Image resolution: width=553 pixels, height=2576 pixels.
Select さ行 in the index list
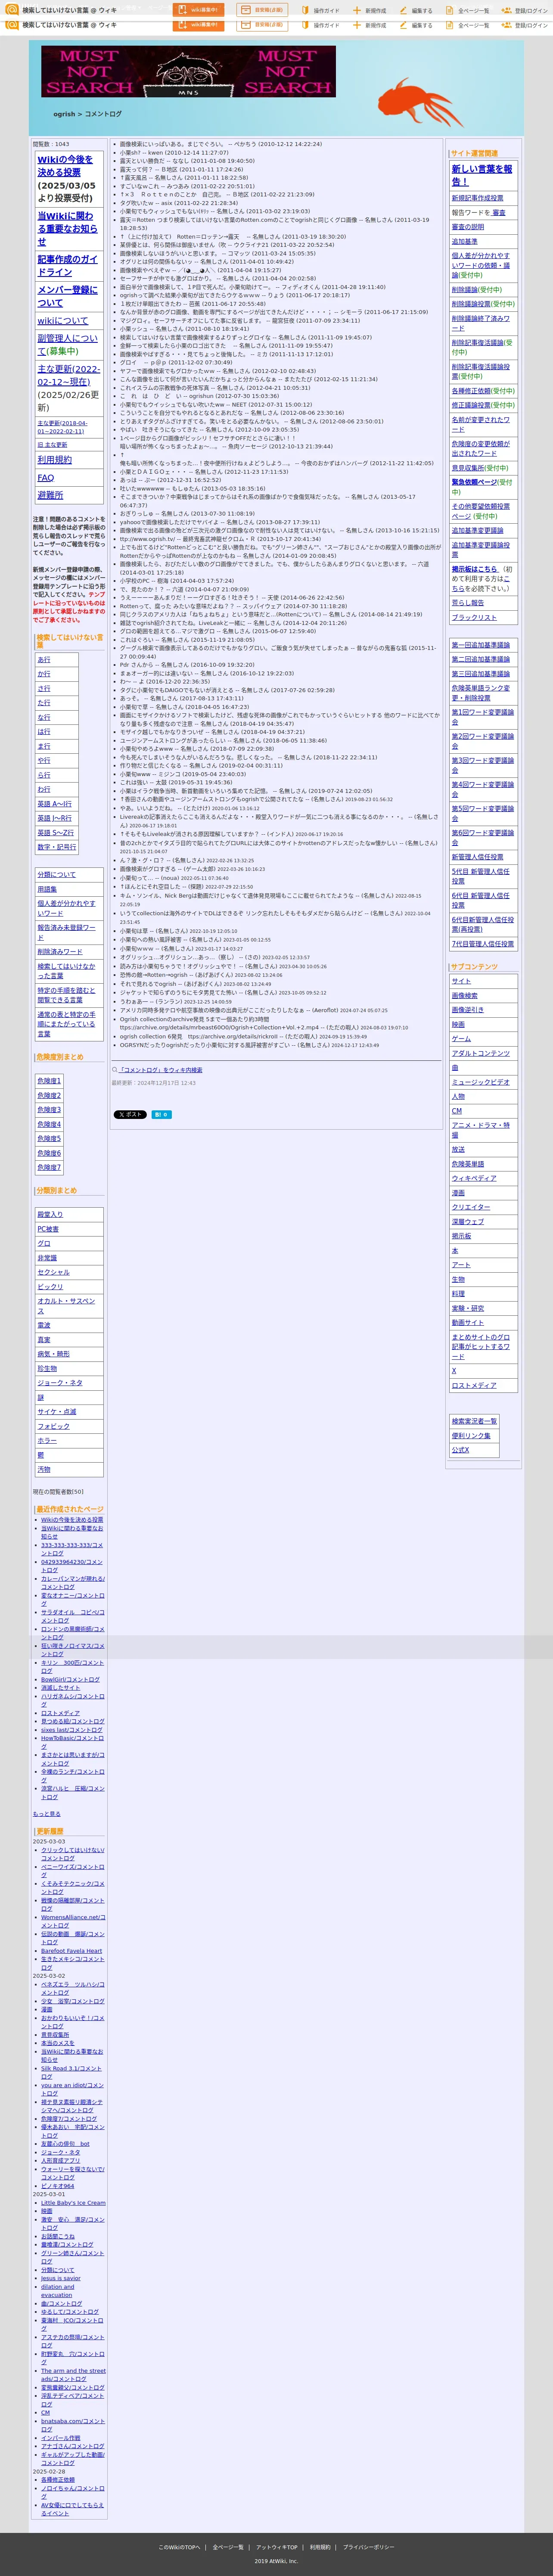point(44,689)
